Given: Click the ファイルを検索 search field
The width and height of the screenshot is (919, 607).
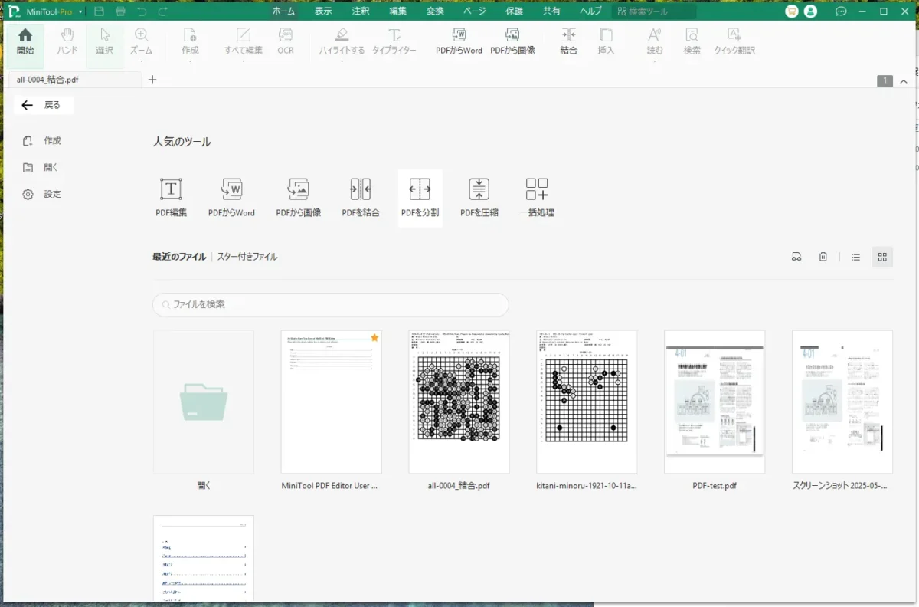Looking at the screenshot, I should pyautogui.click(x=331, y=304).
